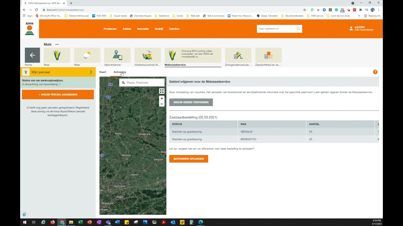This screenshot has width=403, height=226.
Task: Click Nieuw gebied toevoegen button
Action: pos(191,102)
